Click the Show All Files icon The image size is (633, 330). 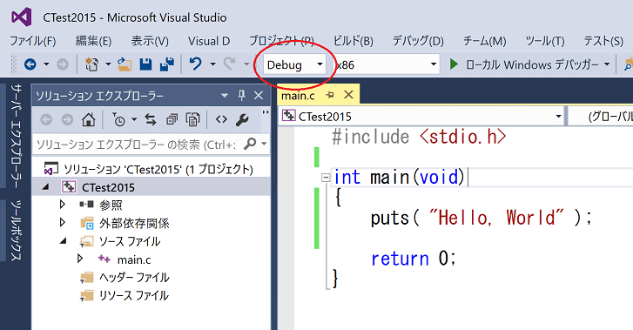coord(193,119)
